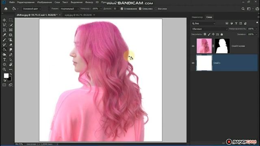Filter layers by pixel layers icon
The height and width of the screenshot is (146, 260).
[x=227, y=24]
